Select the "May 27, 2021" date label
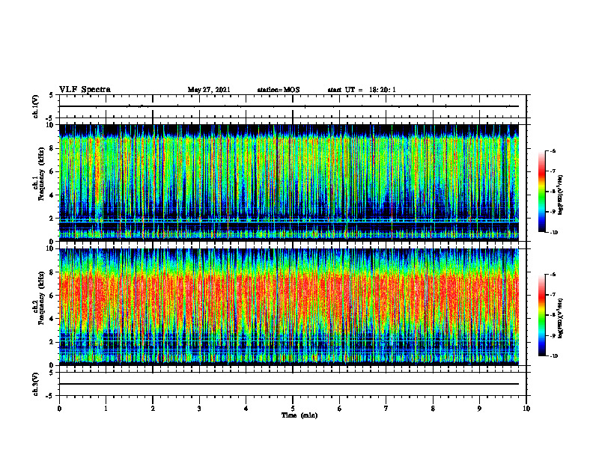Image resolution: width=593 pixels, height=458 pixels. pos(209,90)
